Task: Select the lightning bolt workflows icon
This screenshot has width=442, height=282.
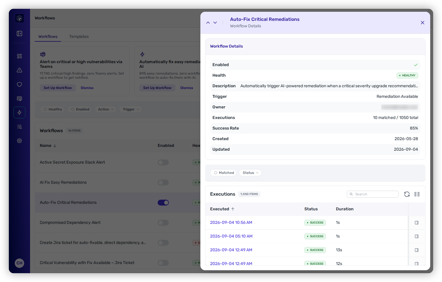Action: click(19, 113)
